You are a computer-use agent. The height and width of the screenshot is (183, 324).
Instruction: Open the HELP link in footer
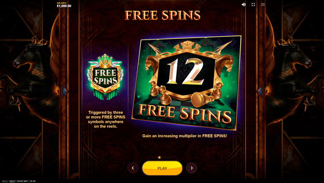click(12, 181)
